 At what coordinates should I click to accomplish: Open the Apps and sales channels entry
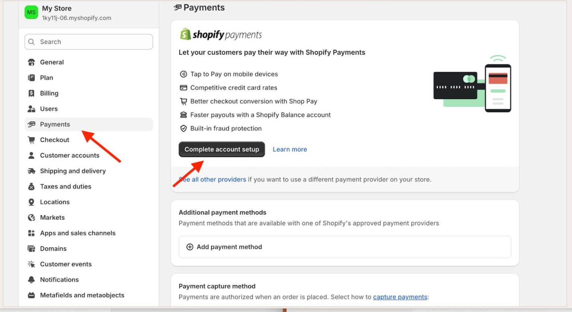[77, 233]
